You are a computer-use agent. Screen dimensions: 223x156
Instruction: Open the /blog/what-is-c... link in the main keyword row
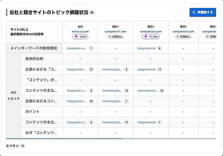(x=77, y=48)
